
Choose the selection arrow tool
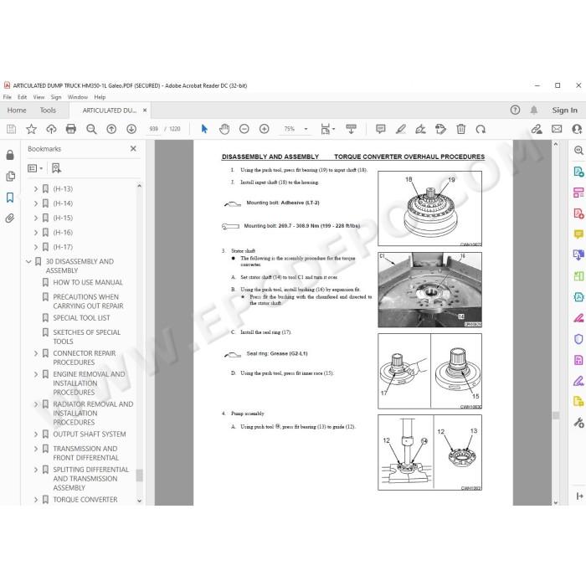pos(204,129)
